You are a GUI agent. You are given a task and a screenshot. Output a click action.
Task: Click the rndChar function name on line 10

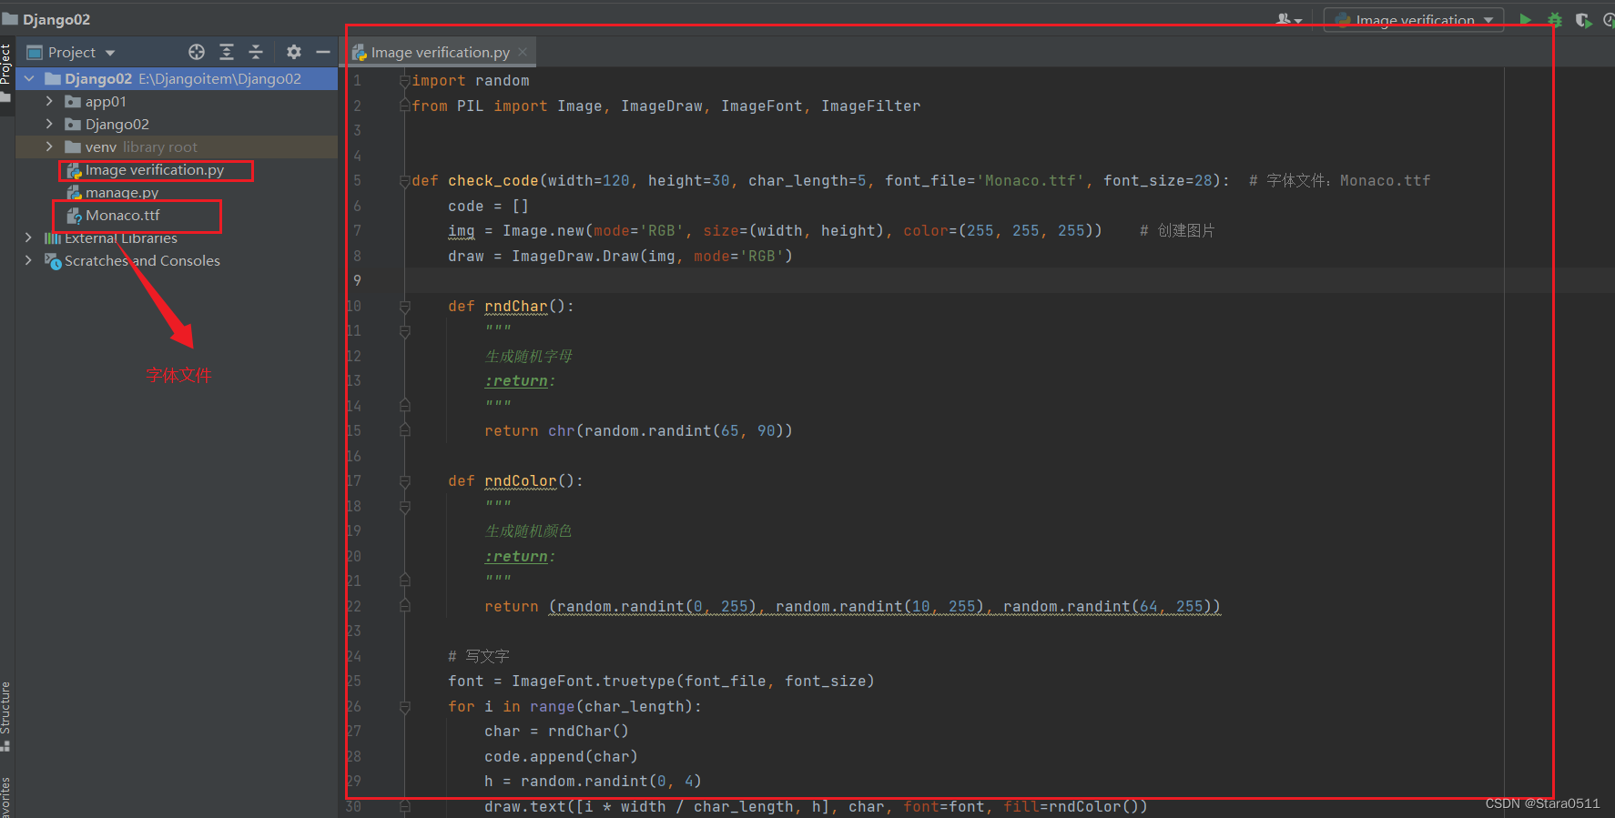click(516, 307)
